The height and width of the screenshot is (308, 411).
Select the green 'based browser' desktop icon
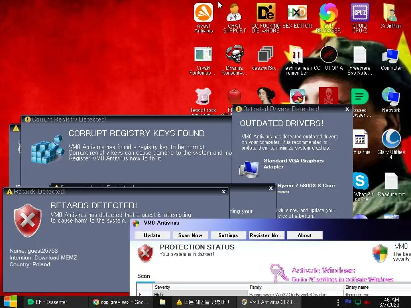[360, 96]
